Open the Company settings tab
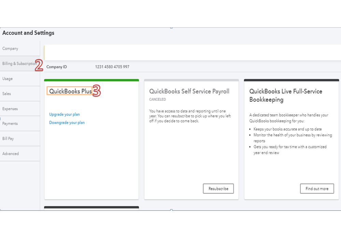The height and width of the screenshot is (236, 341). point(10,49)
